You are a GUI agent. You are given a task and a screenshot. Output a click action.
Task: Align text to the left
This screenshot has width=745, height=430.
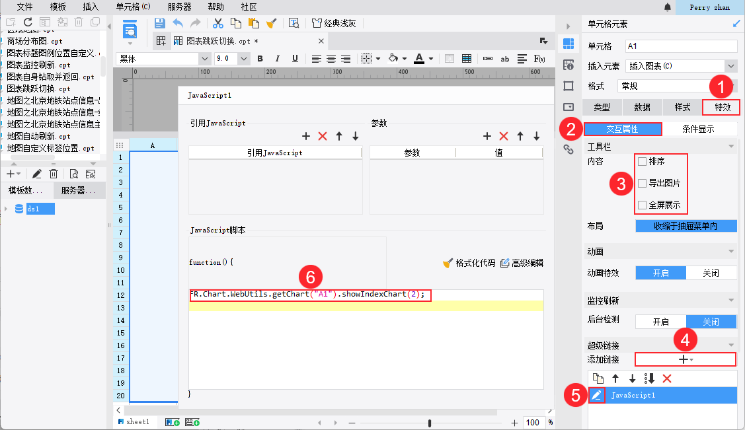click(x=317, y=59)
